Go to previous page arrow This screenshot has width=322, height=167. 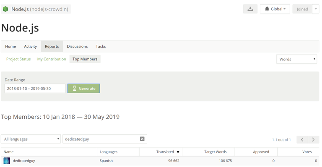302,140
